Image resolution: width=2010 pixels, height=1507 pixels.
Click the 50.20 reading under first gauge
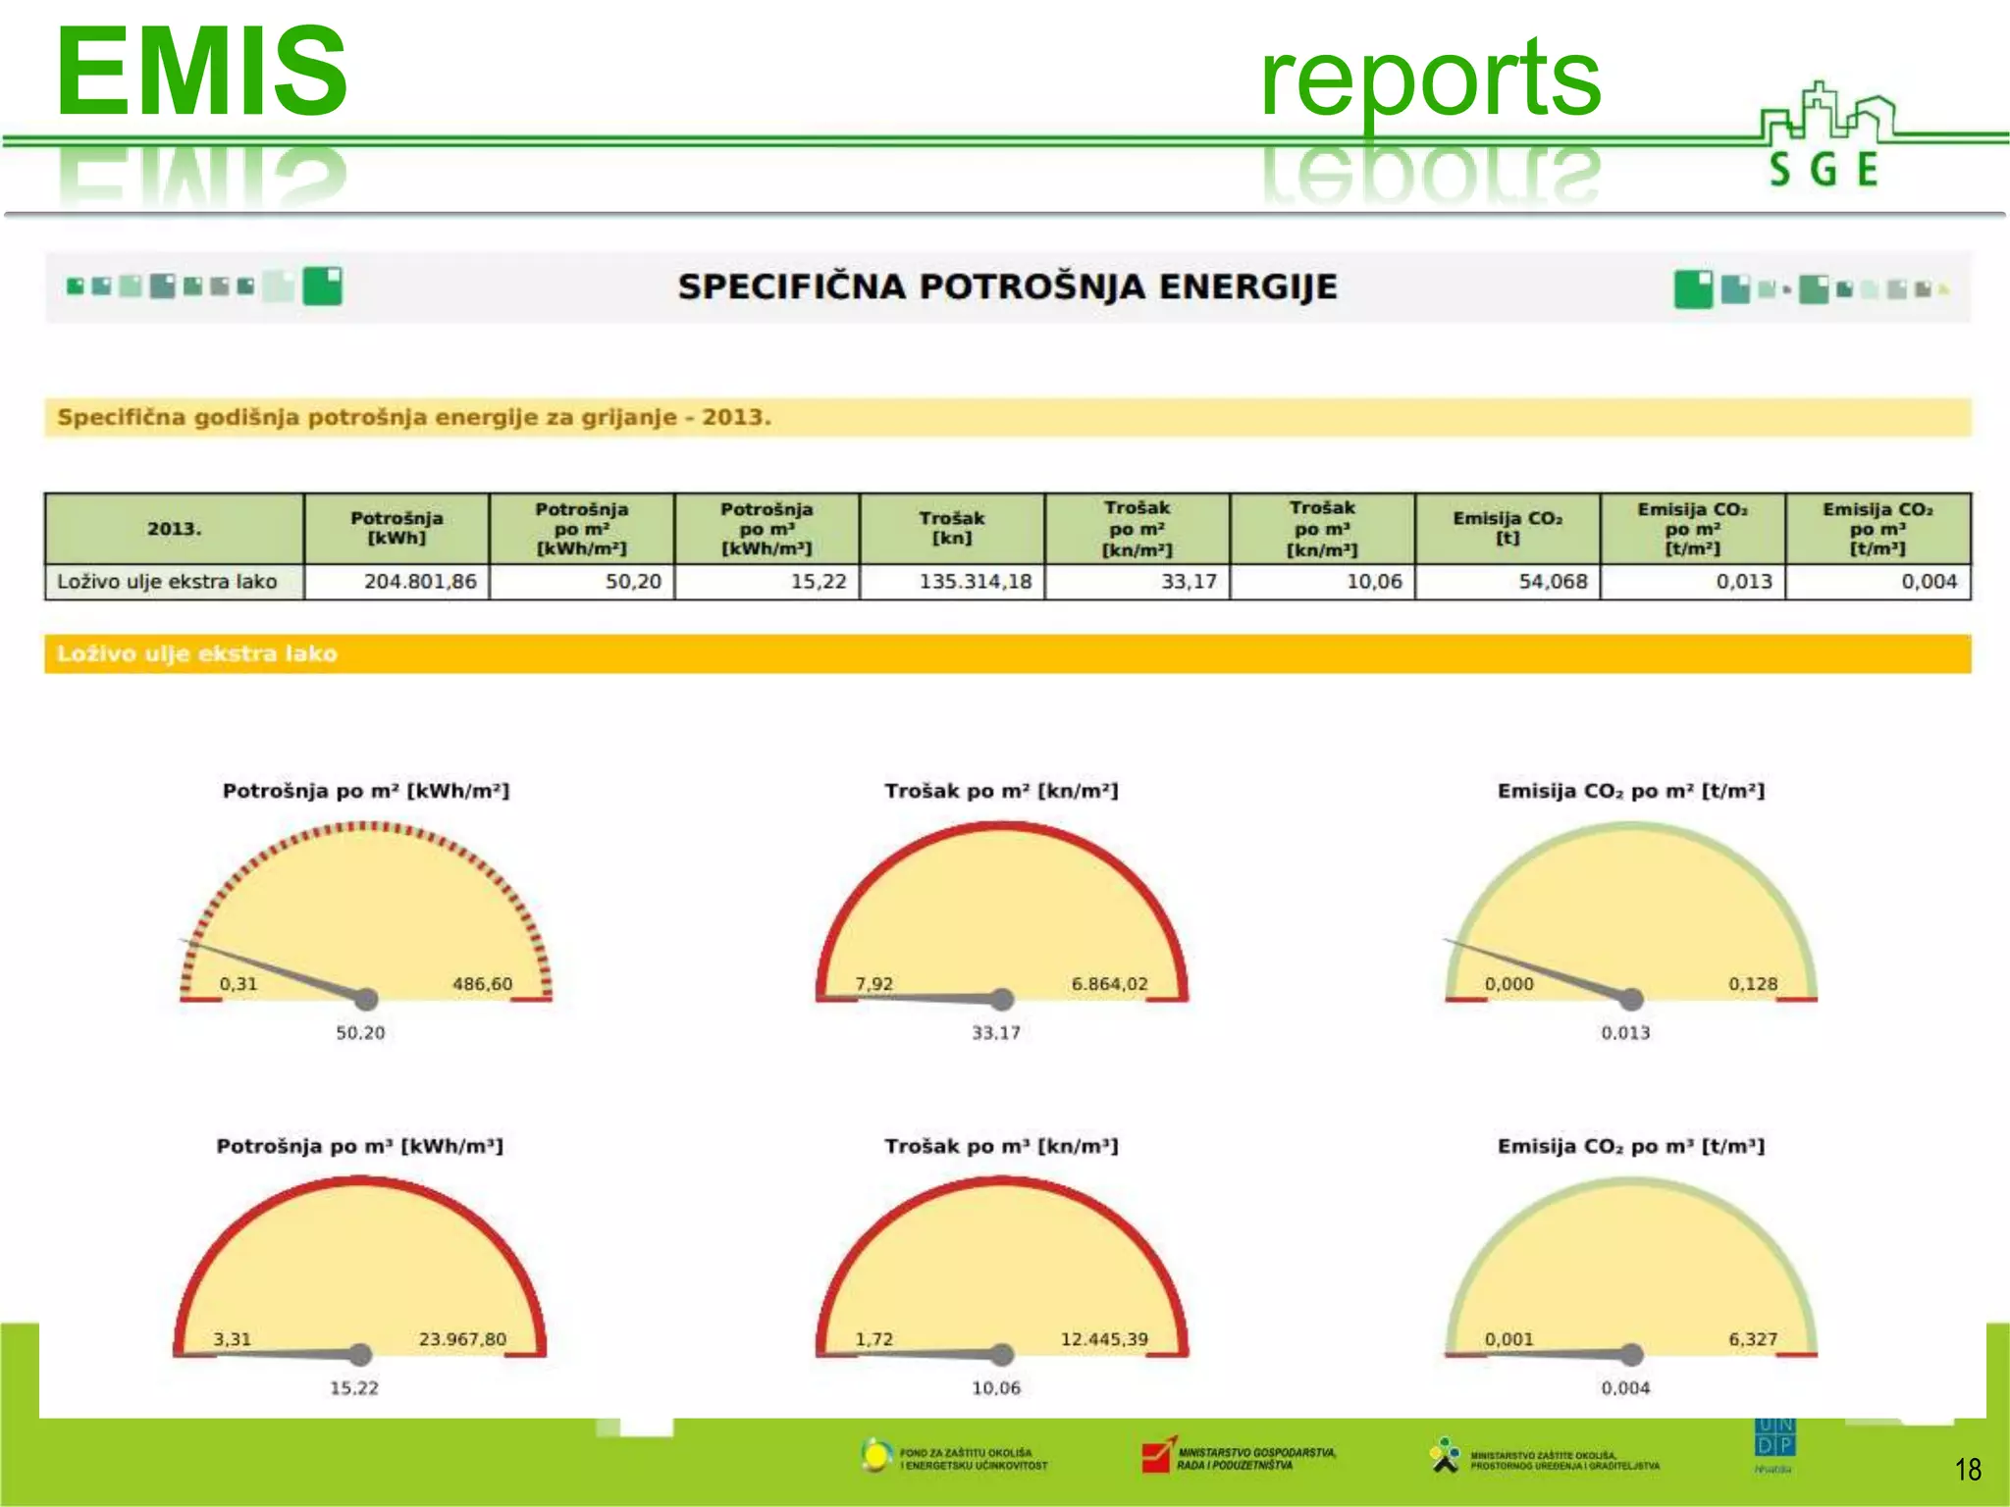click(360, 1033)
